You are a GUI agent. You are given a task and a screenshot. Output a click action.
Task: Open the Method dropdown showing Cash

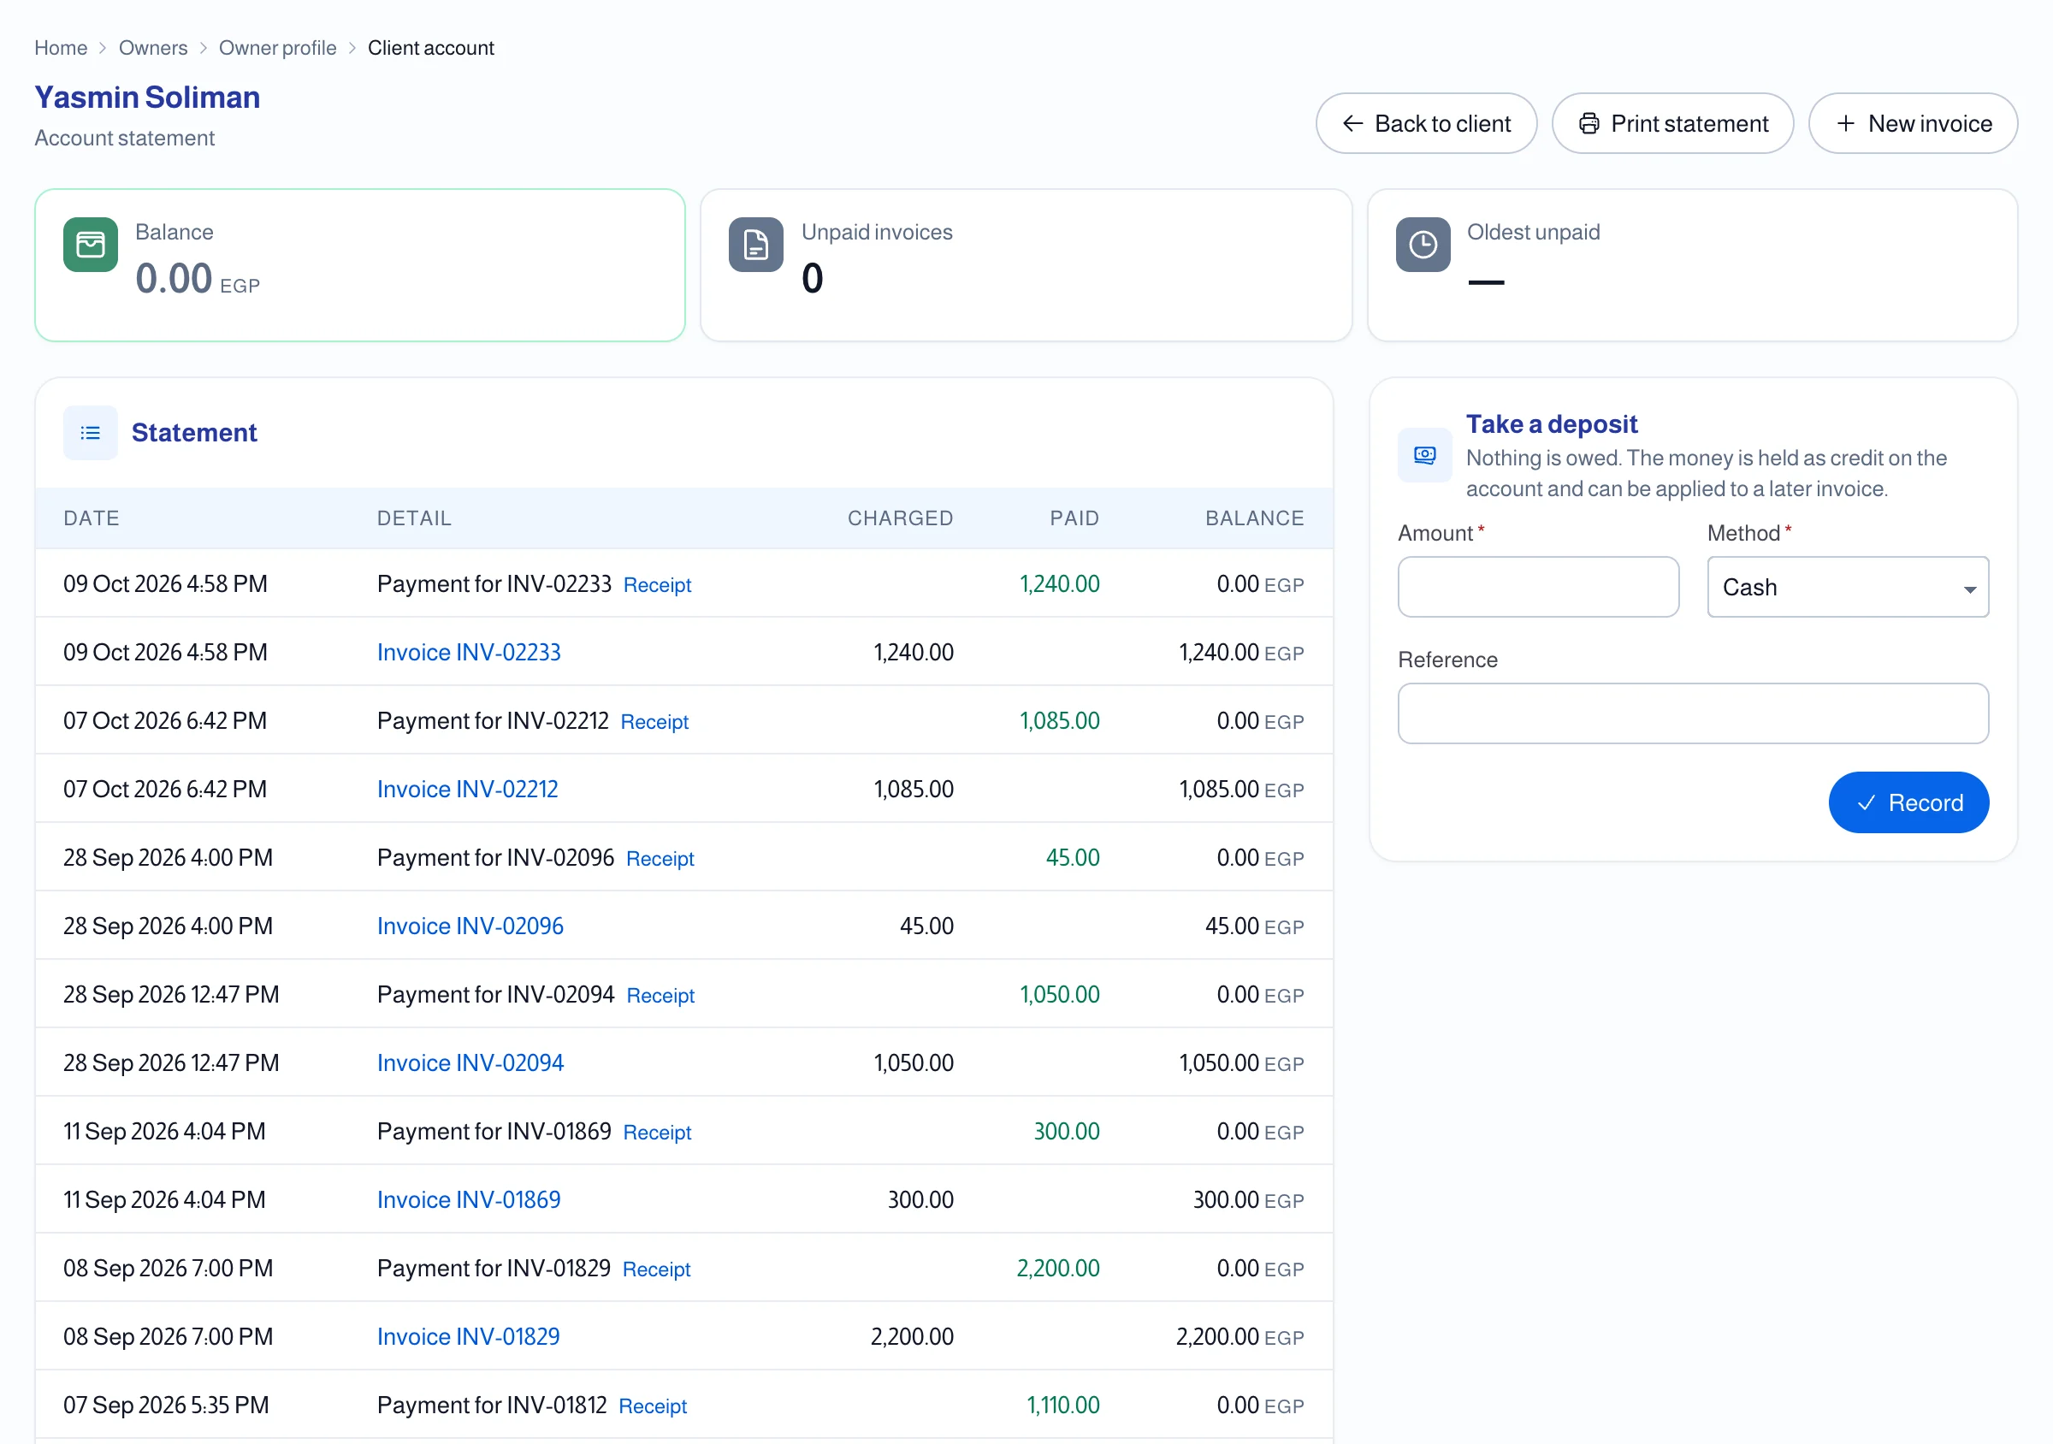click(x=1848, y=588)
